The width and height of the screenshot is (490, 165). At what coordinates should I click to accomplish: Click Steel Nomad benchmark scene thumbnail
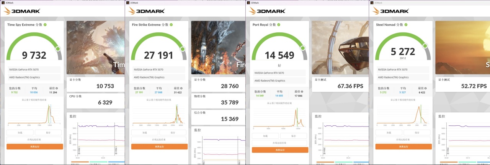pos(463,47)
